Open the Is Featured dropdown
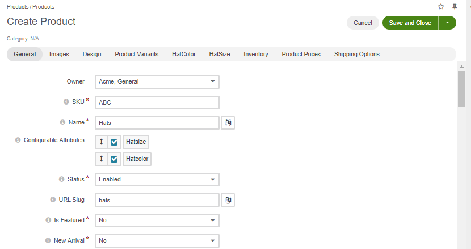471x249 pixels. (x=157, y=221)
